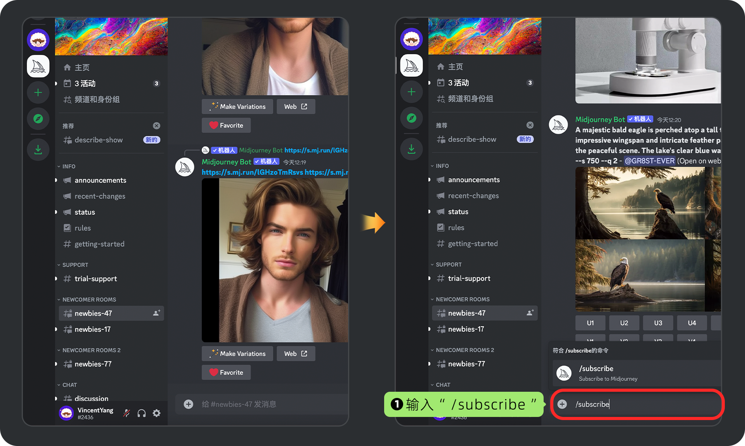Click upper Favorite button in left window
This screenshot has height=446, width=745.
pos(226,125)
